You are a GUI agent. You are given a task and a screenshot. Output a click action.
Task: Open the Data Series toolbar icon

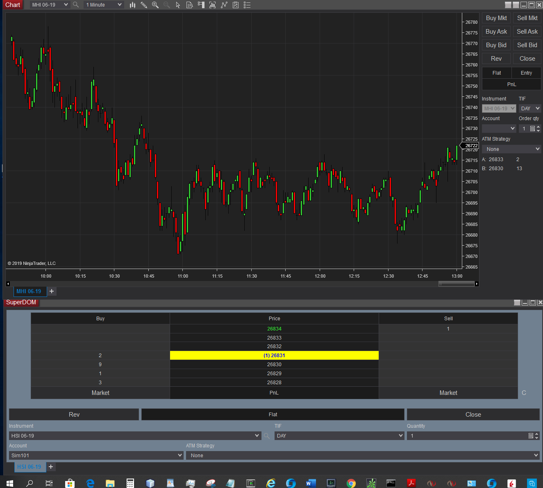tap(212, 5)
